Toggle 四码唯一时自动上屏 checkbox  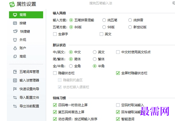55,105
